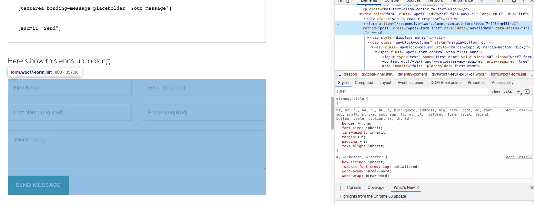Viewport: 534px width, 205px height.
Task: Open the Event Listeners tab
Action: point(411,83)
